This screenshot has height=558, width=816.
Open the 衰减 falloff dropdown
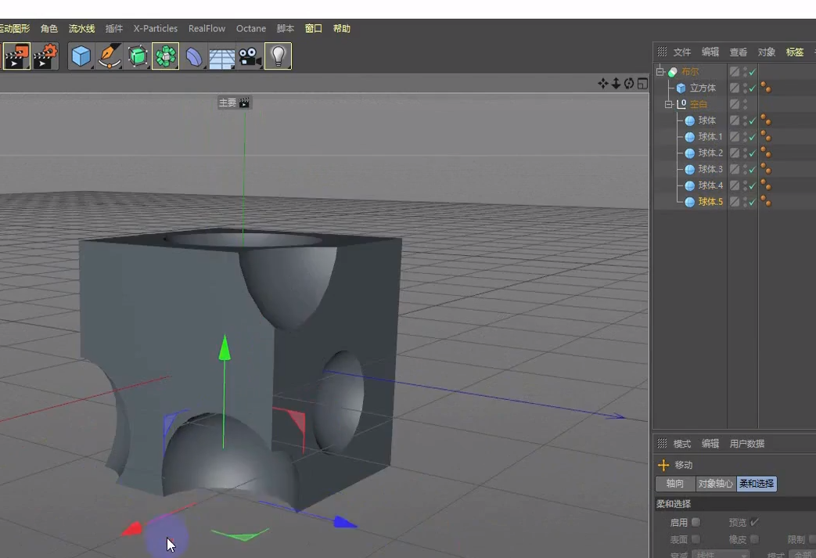click(720, 554)
